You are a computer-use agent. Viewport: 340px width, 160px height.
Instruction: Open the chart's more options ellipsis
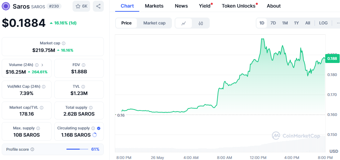point(338,23)
